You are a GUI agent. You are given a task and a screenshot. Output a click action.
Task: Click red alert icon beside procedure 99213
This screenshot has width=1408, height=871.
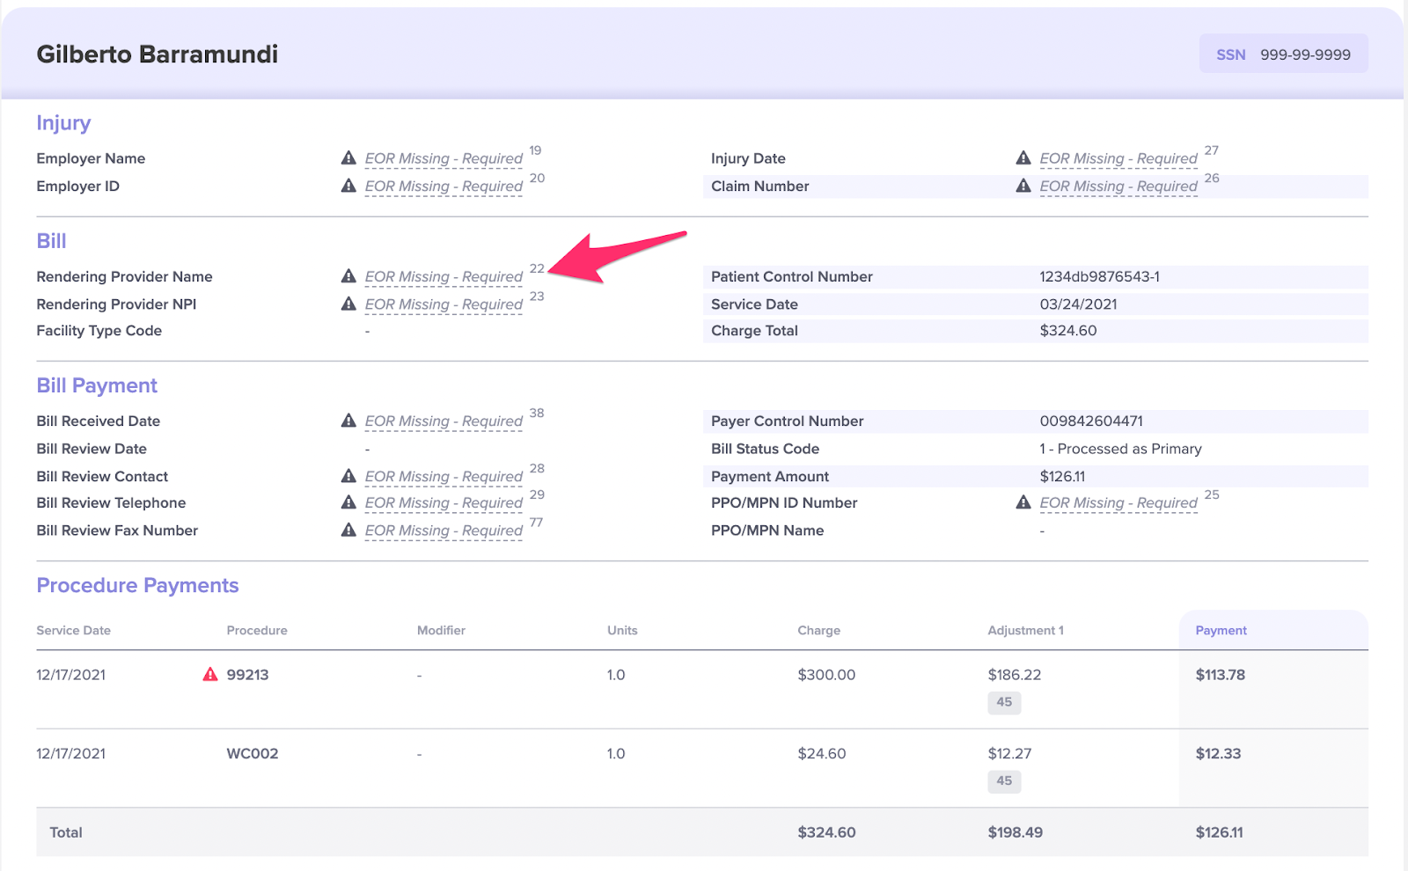coord(210,675)
